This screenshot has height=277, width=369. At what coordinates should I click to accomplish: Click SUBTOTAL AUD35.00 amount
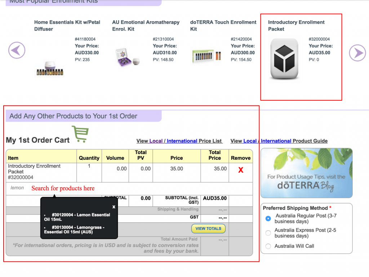215,198
